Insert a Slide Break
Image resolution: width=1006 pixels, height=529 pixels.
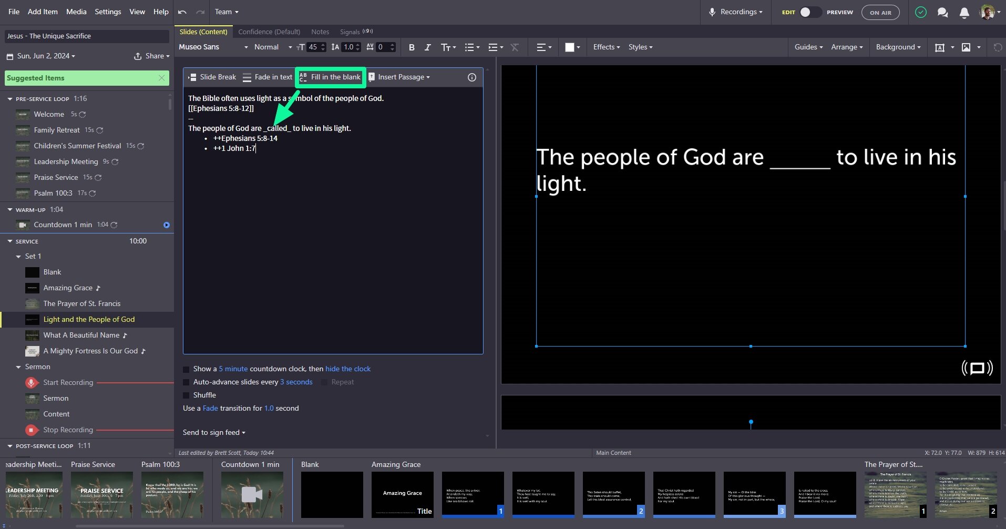point(212,77)
